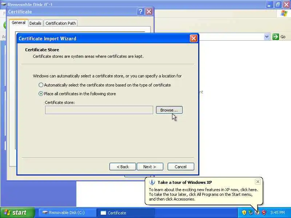Open the Certification Path tab
291x218 pixels.
61,23
